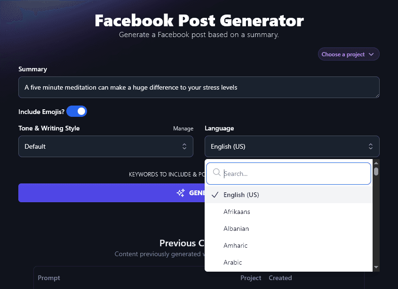The image size is (398, 289).
Task: Click the magnifier icon in the language search box
Action: (x=216, y=173)
